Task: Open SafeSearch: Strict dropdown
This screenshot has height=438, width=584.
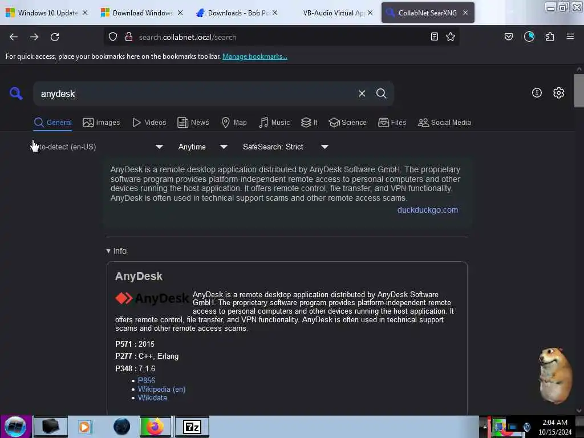Action: (x=285, y=147)
